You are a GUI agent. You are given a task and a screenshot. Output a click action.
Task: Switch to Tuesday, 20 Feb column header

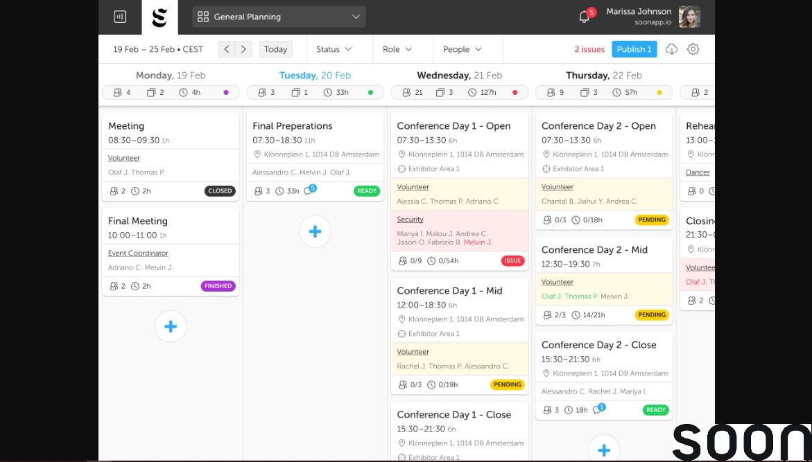point(315,75)
